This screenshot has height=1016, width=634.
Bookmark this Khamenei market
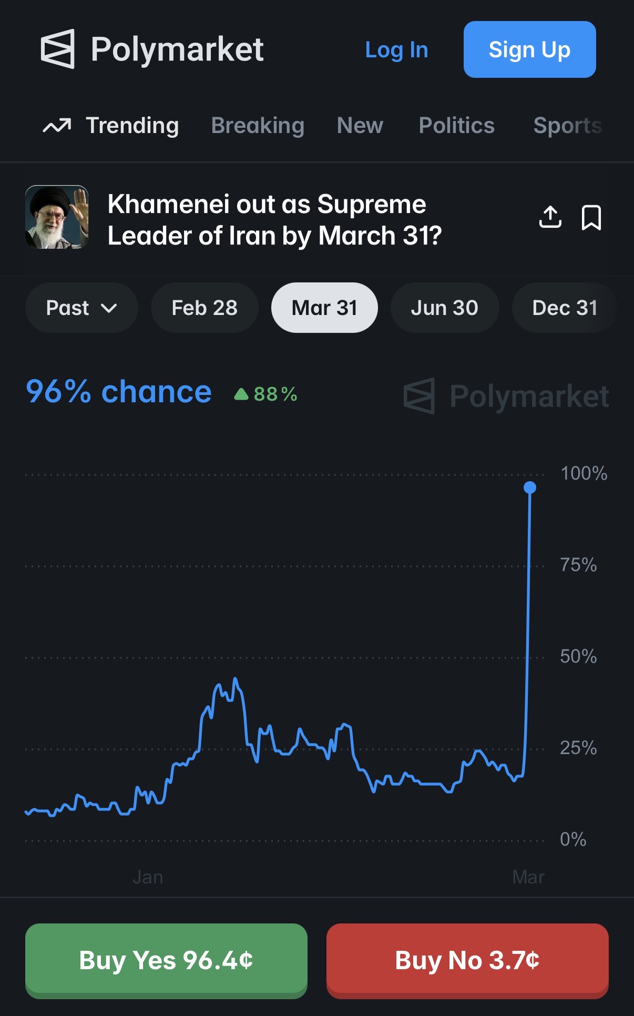tap(591, 217)
